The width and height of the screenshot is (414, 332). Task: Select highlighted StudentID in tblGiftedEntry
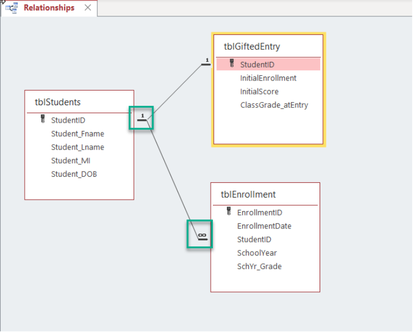pyautogui.click(x=269, y=65)
